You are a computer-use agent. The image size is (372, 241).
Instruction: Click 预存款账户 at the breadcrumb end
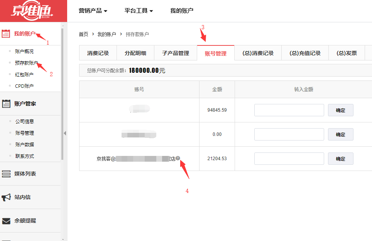tap(137, 34)
